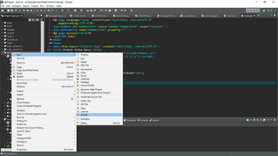Expand the GuestBook project node
Image resolution: width=278 pixels, height=156 pixels.
2,39
